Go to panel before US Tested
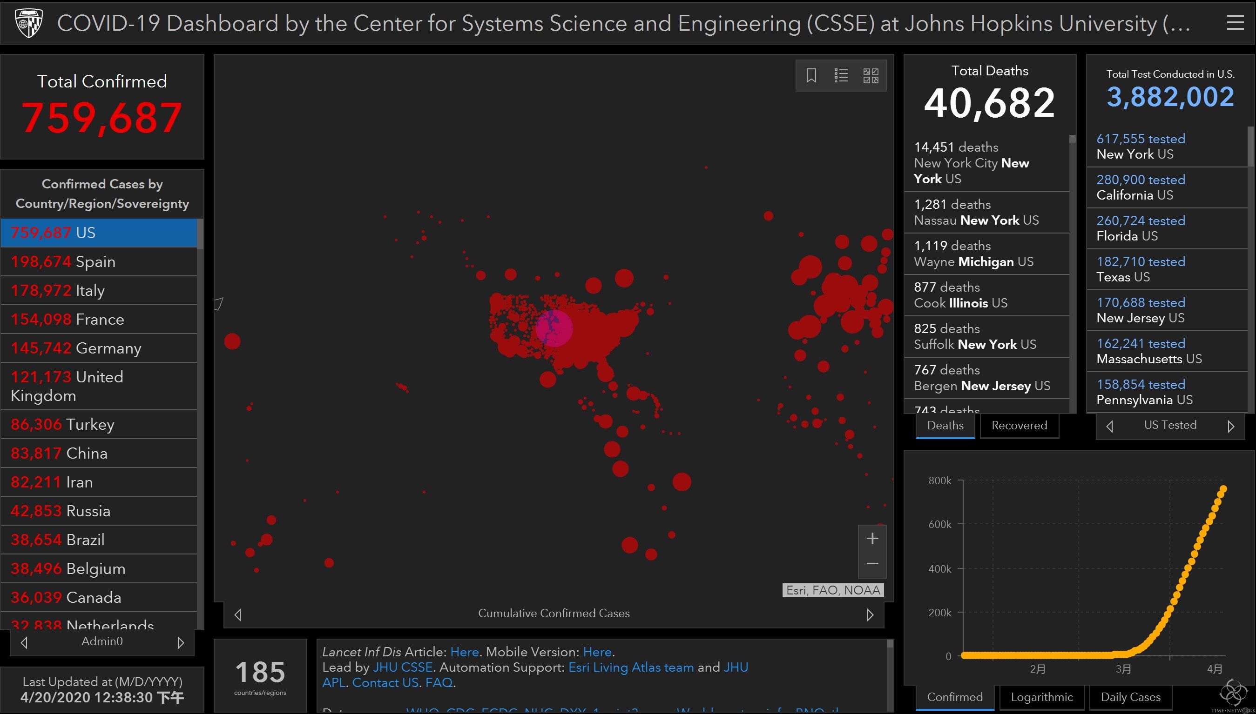Viewport: 1256px width, 714px height. point(1110,426)
